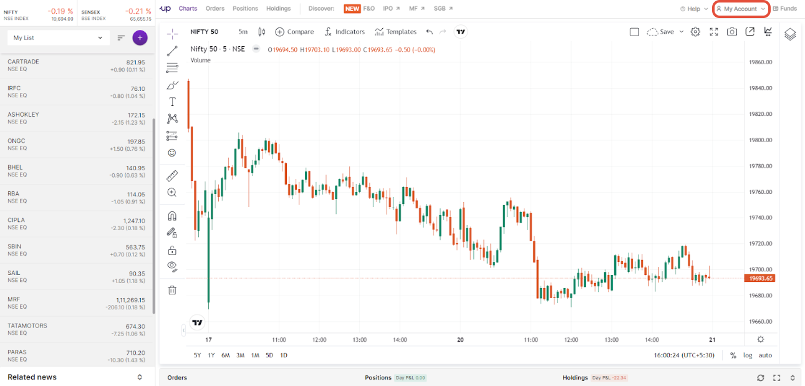Select TATAMOTORS in the watchlist

point(77,329)
